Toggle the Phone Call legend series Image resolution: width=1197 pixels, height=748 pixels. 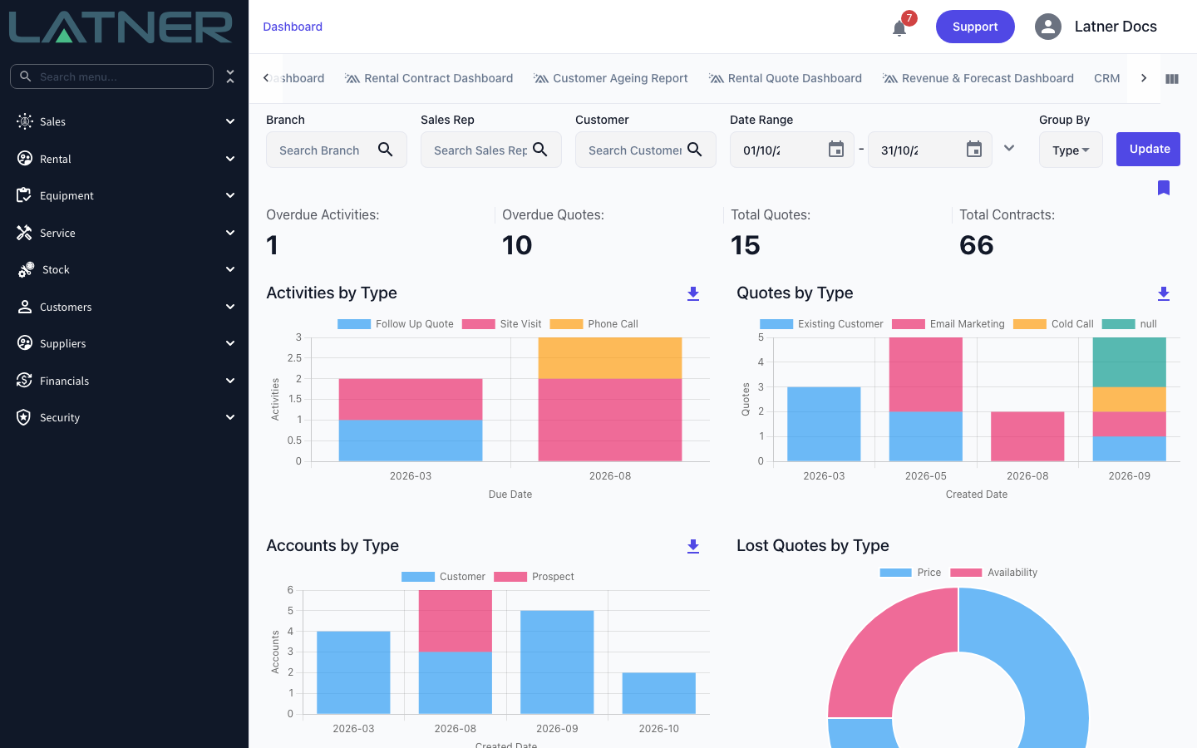pos(594,324)
